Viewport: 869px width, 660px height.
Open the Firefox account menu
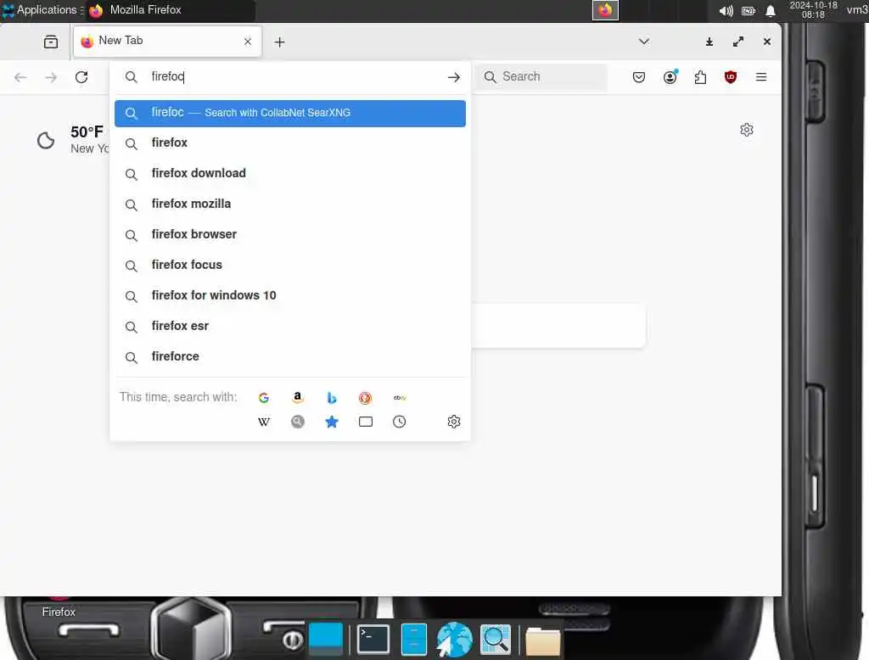pos(670,77)
